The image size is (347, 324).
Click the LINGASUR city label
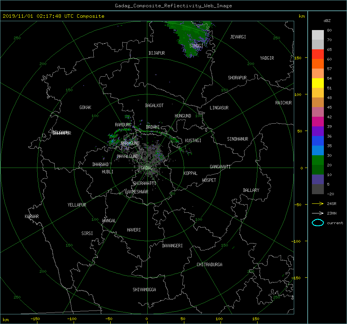point(219,108)
